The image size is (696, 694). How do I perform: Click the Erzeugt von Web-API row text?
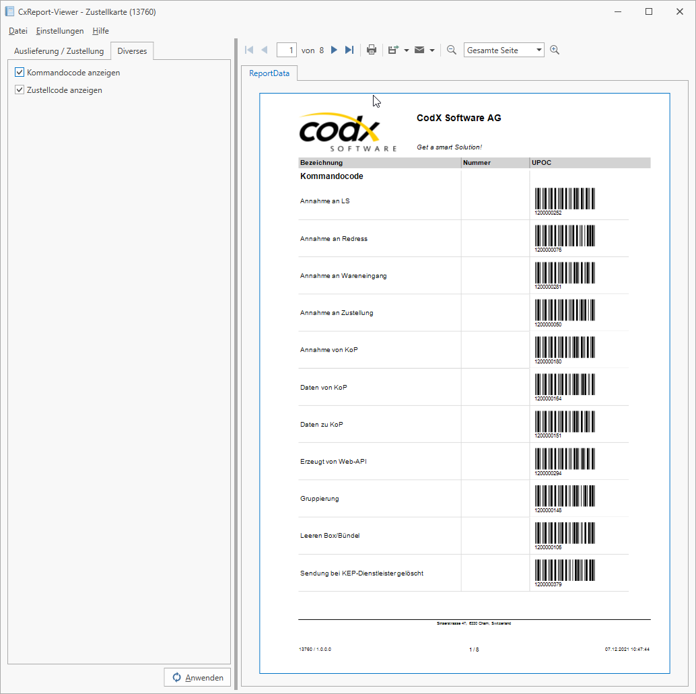pyautogui.click(x=333, y=462)
